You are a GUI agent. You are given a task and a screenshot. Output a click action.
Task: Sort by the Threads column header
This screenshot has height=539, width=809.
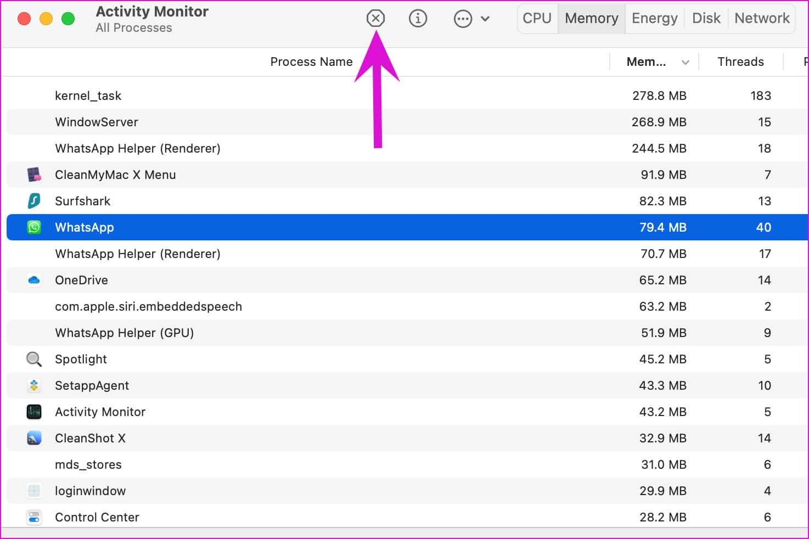(740, 62)
